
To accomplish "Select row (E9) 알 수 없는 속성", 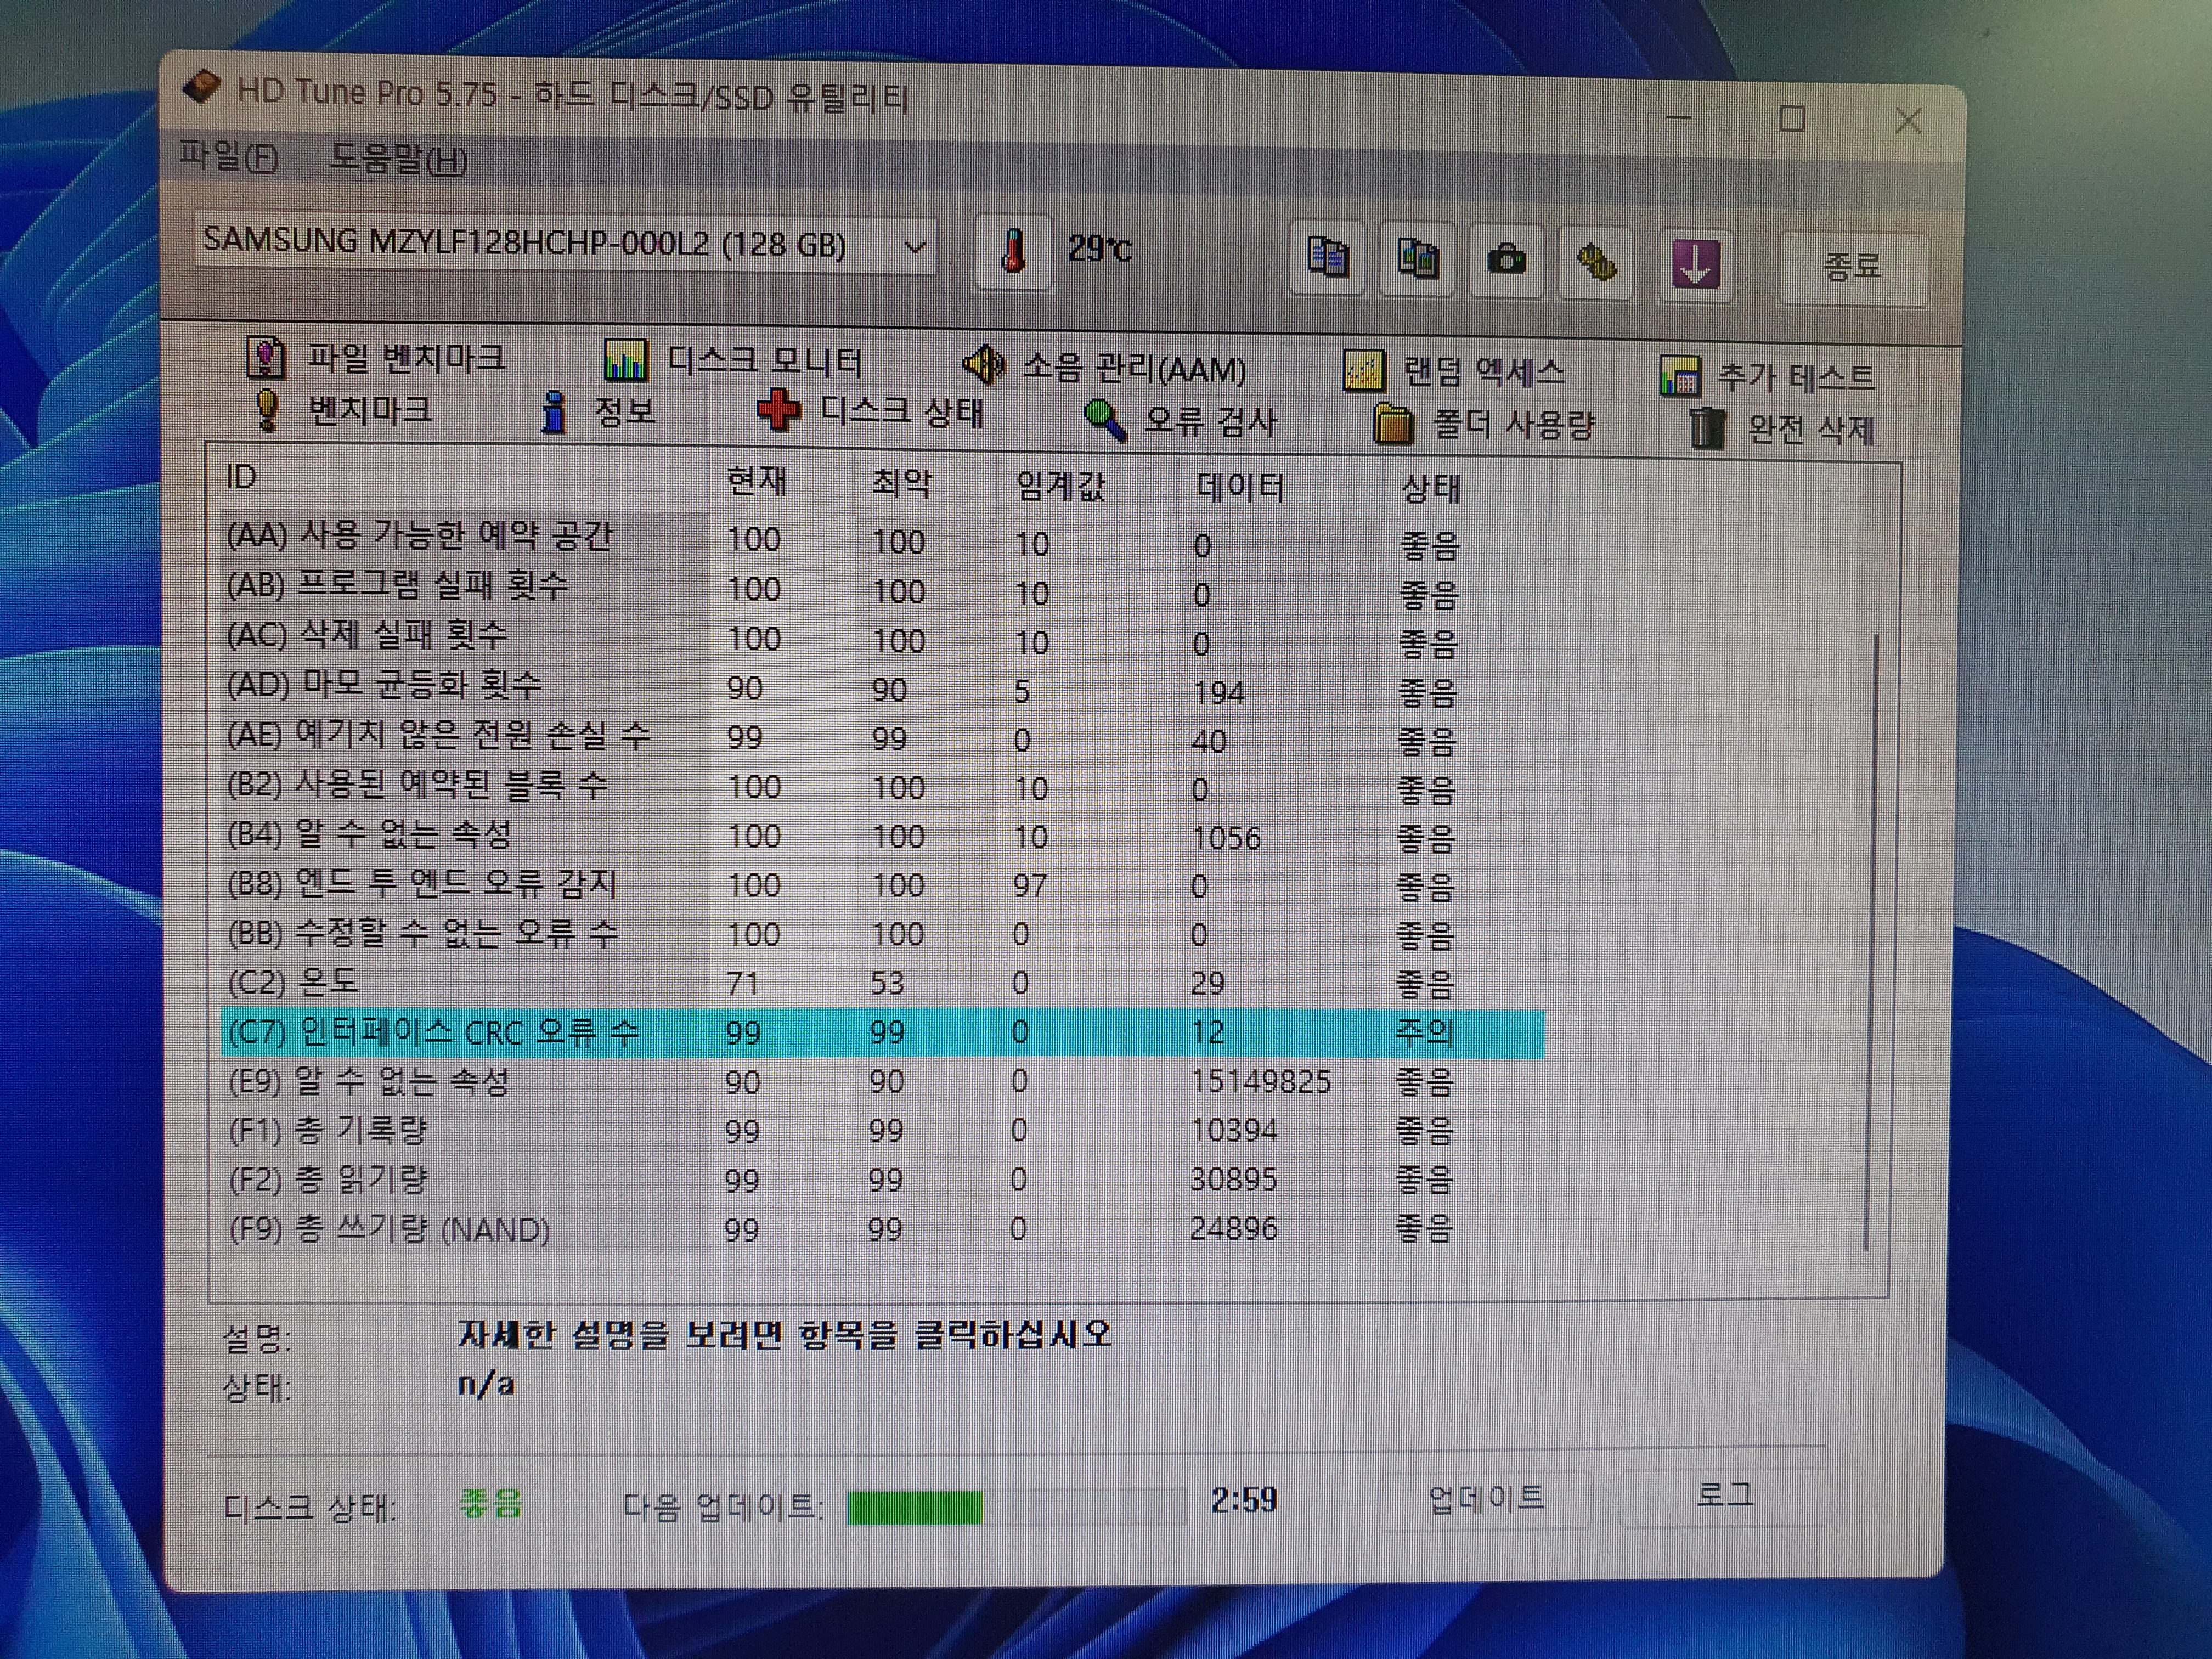I will [x=883, y=1081].
